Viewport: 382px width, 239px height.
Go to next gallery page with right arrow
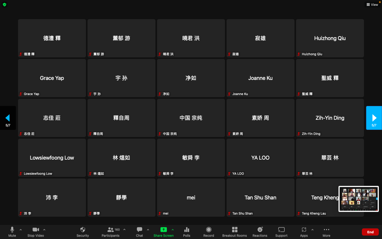tap(374, 118)
